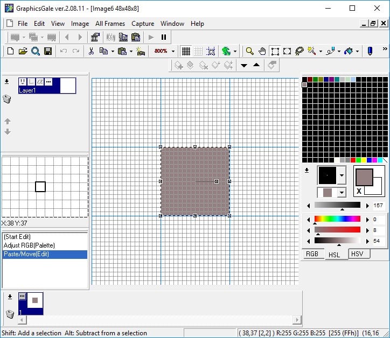This screenshot has height=338, width=390.
Task: Open the brush color shape dropdown
Action: (342, 193)
